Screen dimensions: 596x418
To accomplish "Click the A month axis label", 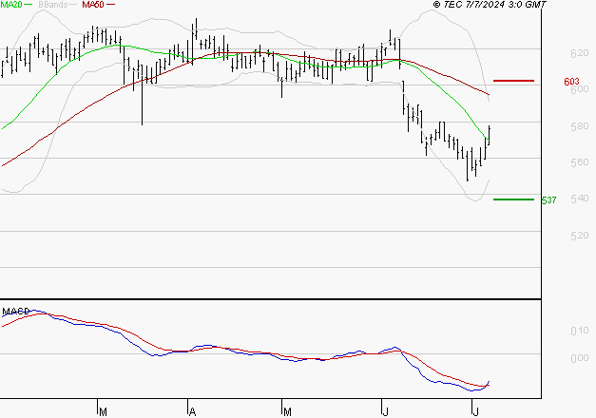I will click(x=192, y=412).
